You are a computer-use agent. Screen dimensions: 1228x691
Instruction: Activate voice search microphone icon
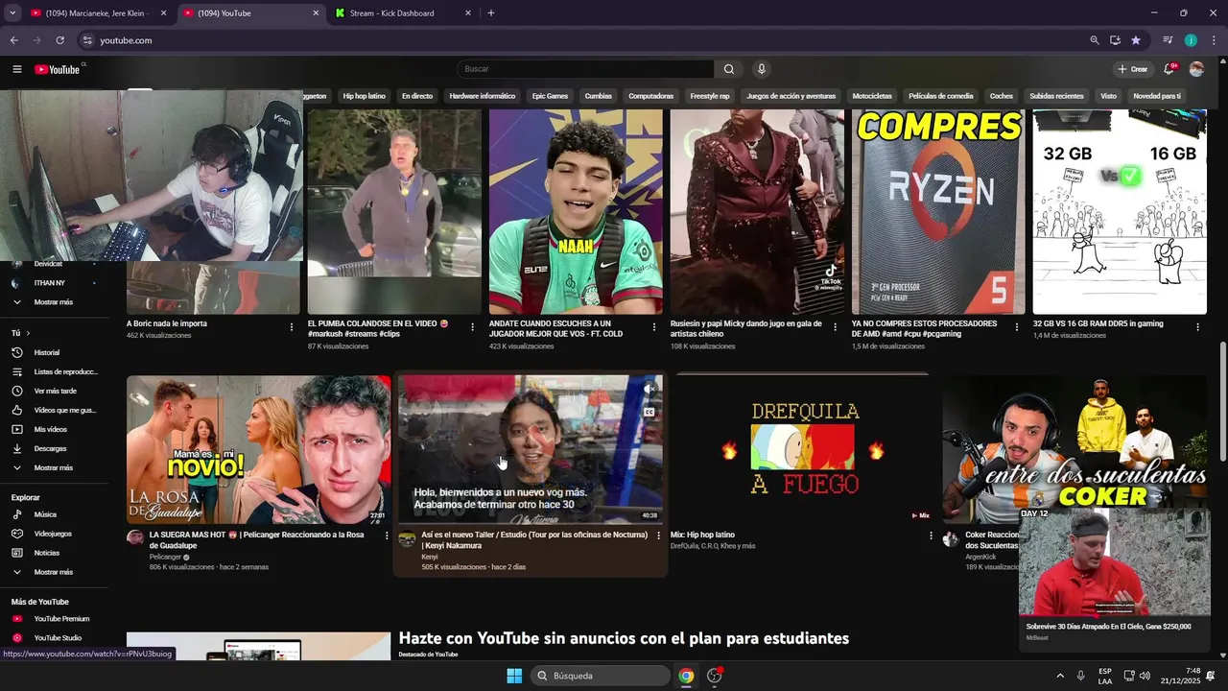point(762,69)
